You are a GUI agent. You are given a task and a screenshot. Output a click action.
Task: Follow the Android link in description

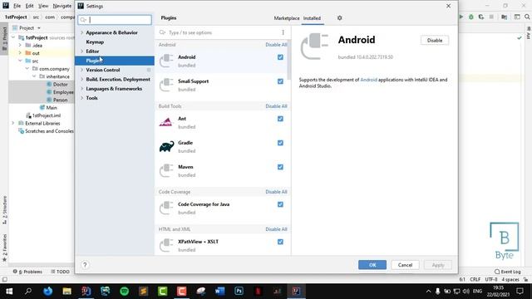pyautogui.click(x=368, y=80)
